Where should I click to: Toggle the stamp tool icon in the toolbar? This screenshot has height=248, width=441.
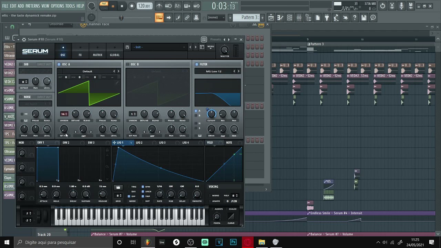pos(196,18)
